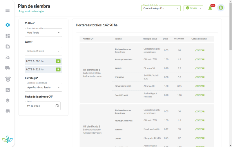The image size is (232, 147).
Task: Click ¡COTIZAR! for TORNADO
Action: pos(200,77)
